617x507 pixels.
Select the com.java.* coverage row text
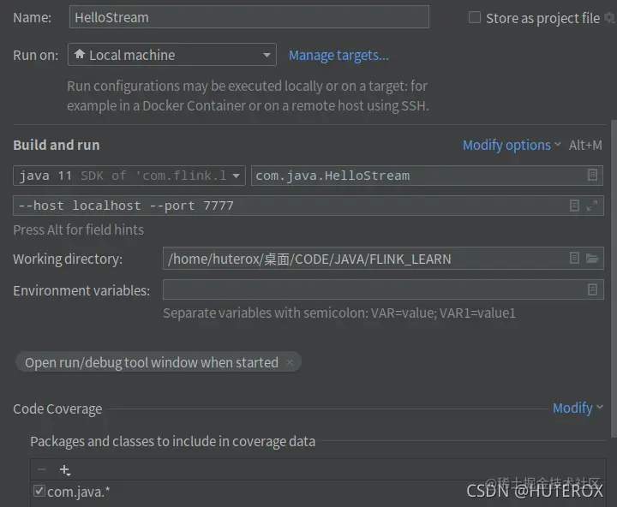(x=78, y=492)
